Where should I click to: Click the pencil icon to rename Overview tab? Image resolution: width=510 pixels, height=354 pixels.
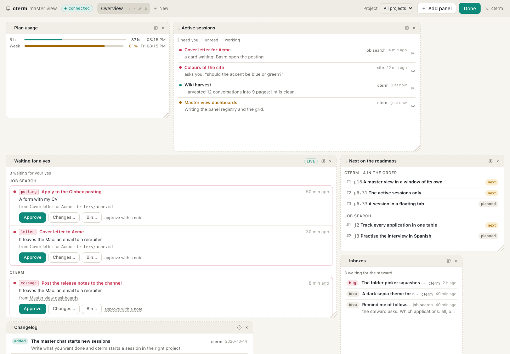coord(140,8)
